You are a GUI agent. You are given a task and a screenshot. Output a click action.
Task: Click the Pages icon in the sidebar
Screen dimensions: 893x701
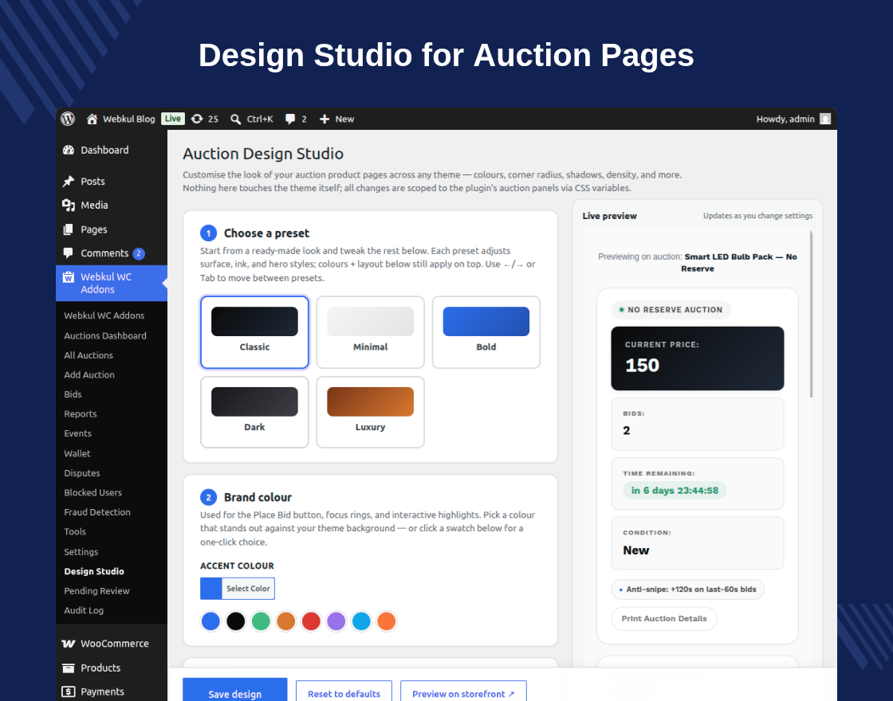coord(69,229)
